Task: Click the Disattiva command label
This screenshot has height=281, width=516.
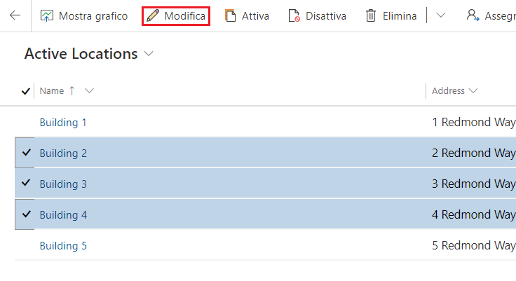Action: pos(325,15)
